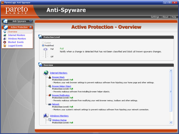Open Internet Monitors in the sidebar
179x134 pixels.
click(16, 35)
